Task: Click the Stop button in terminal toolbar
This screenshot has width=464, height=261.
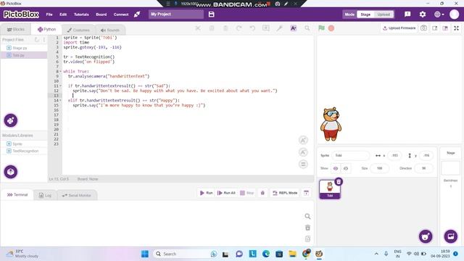Action: 246,193
